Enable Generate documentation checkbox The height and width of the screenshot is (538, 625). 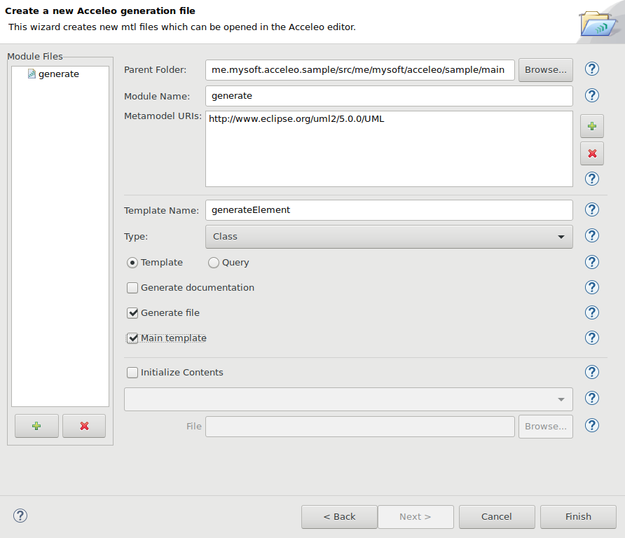pos(132,288)
